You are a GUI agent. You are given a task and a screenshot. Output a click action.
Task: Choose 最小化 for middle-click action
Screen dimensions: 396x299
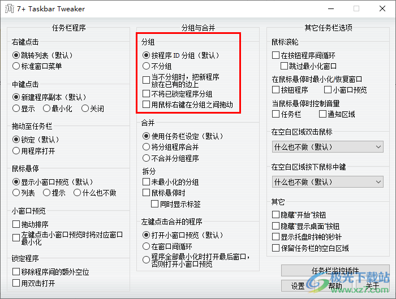pos(46,109)
